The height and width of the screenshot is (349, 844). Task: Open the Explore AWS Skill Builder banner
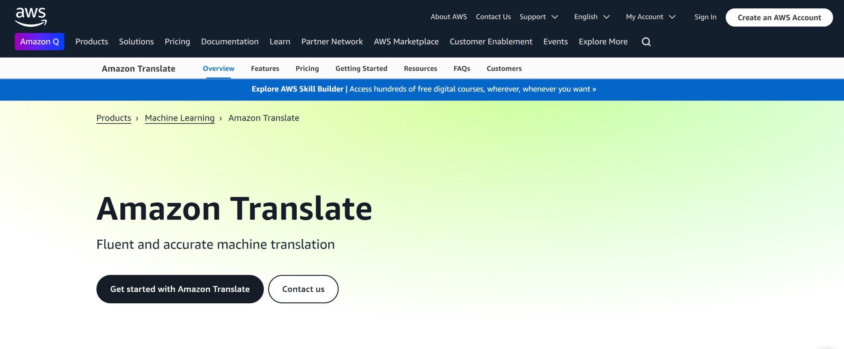(x=424, y=89)
